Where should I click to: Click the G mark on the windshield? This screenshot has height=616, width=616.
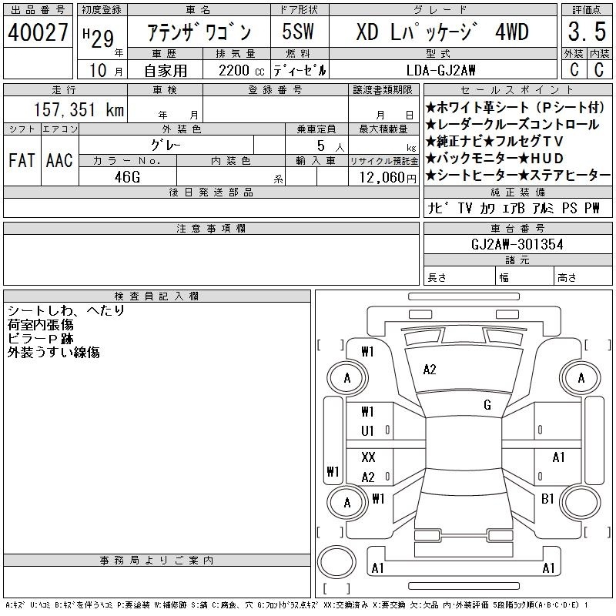point(487,405)
